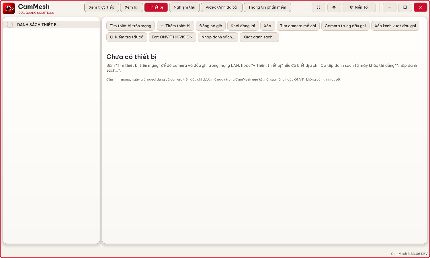Click Camera trùng đầu ghi button
The height and width of the screenshot is (258, 430).
point(345,26)
